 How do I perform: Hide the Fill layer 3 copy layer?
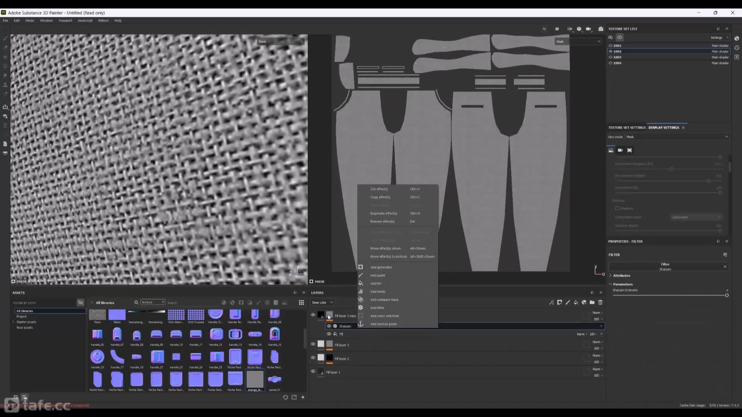point(313,315)
